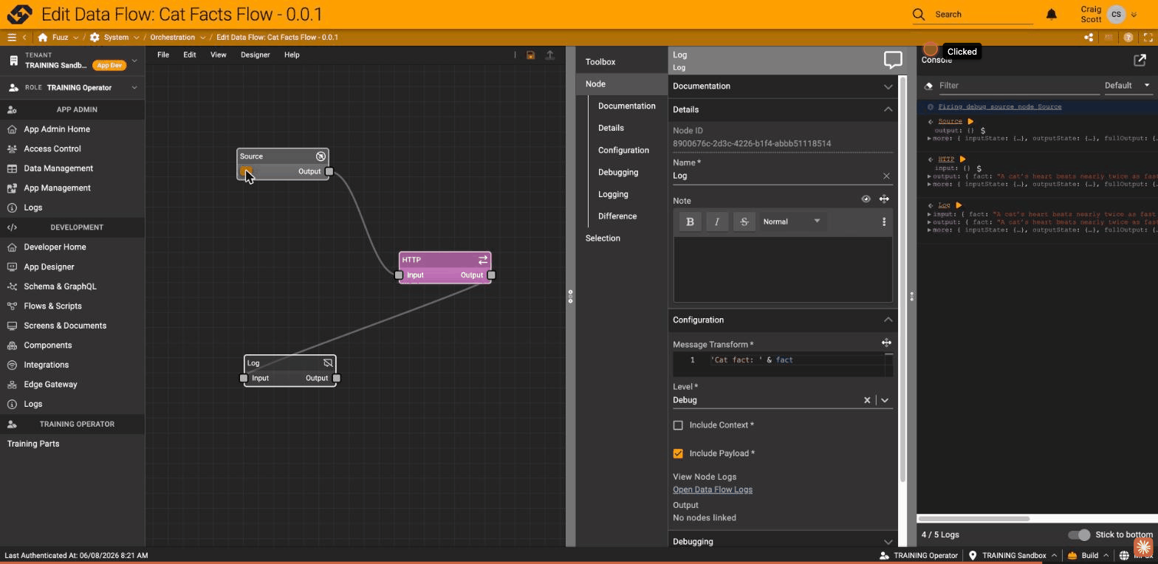Click the Source link in console

(950, 121)
